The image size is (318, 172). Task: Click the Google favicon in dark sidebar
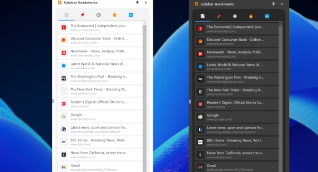200,117
